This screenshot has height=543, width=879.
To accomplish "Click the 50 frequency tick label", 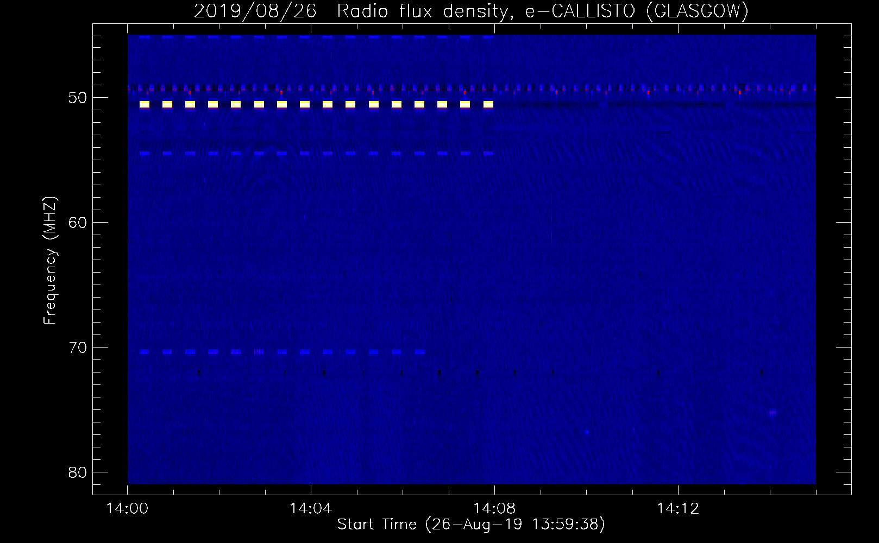I will [78, 98].
